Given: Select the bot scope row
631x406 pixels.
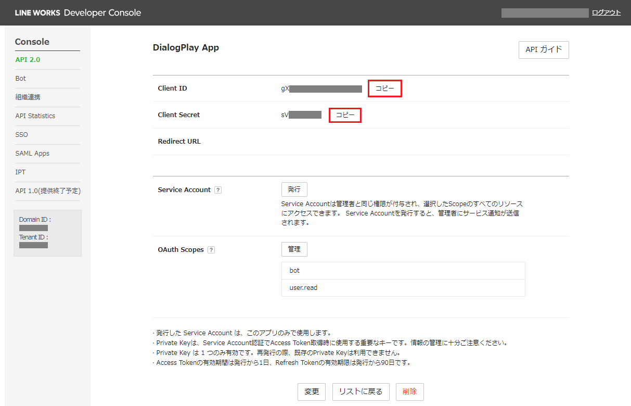Looking at the screenshot, I should coord(403,271).
